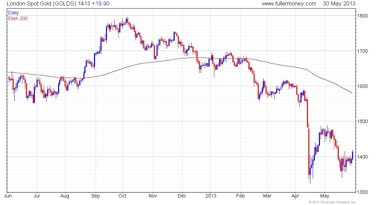This screenshot has height=205, width=376.
Task: Click the right end of the EMA line
Action: (x=352, y=93)
